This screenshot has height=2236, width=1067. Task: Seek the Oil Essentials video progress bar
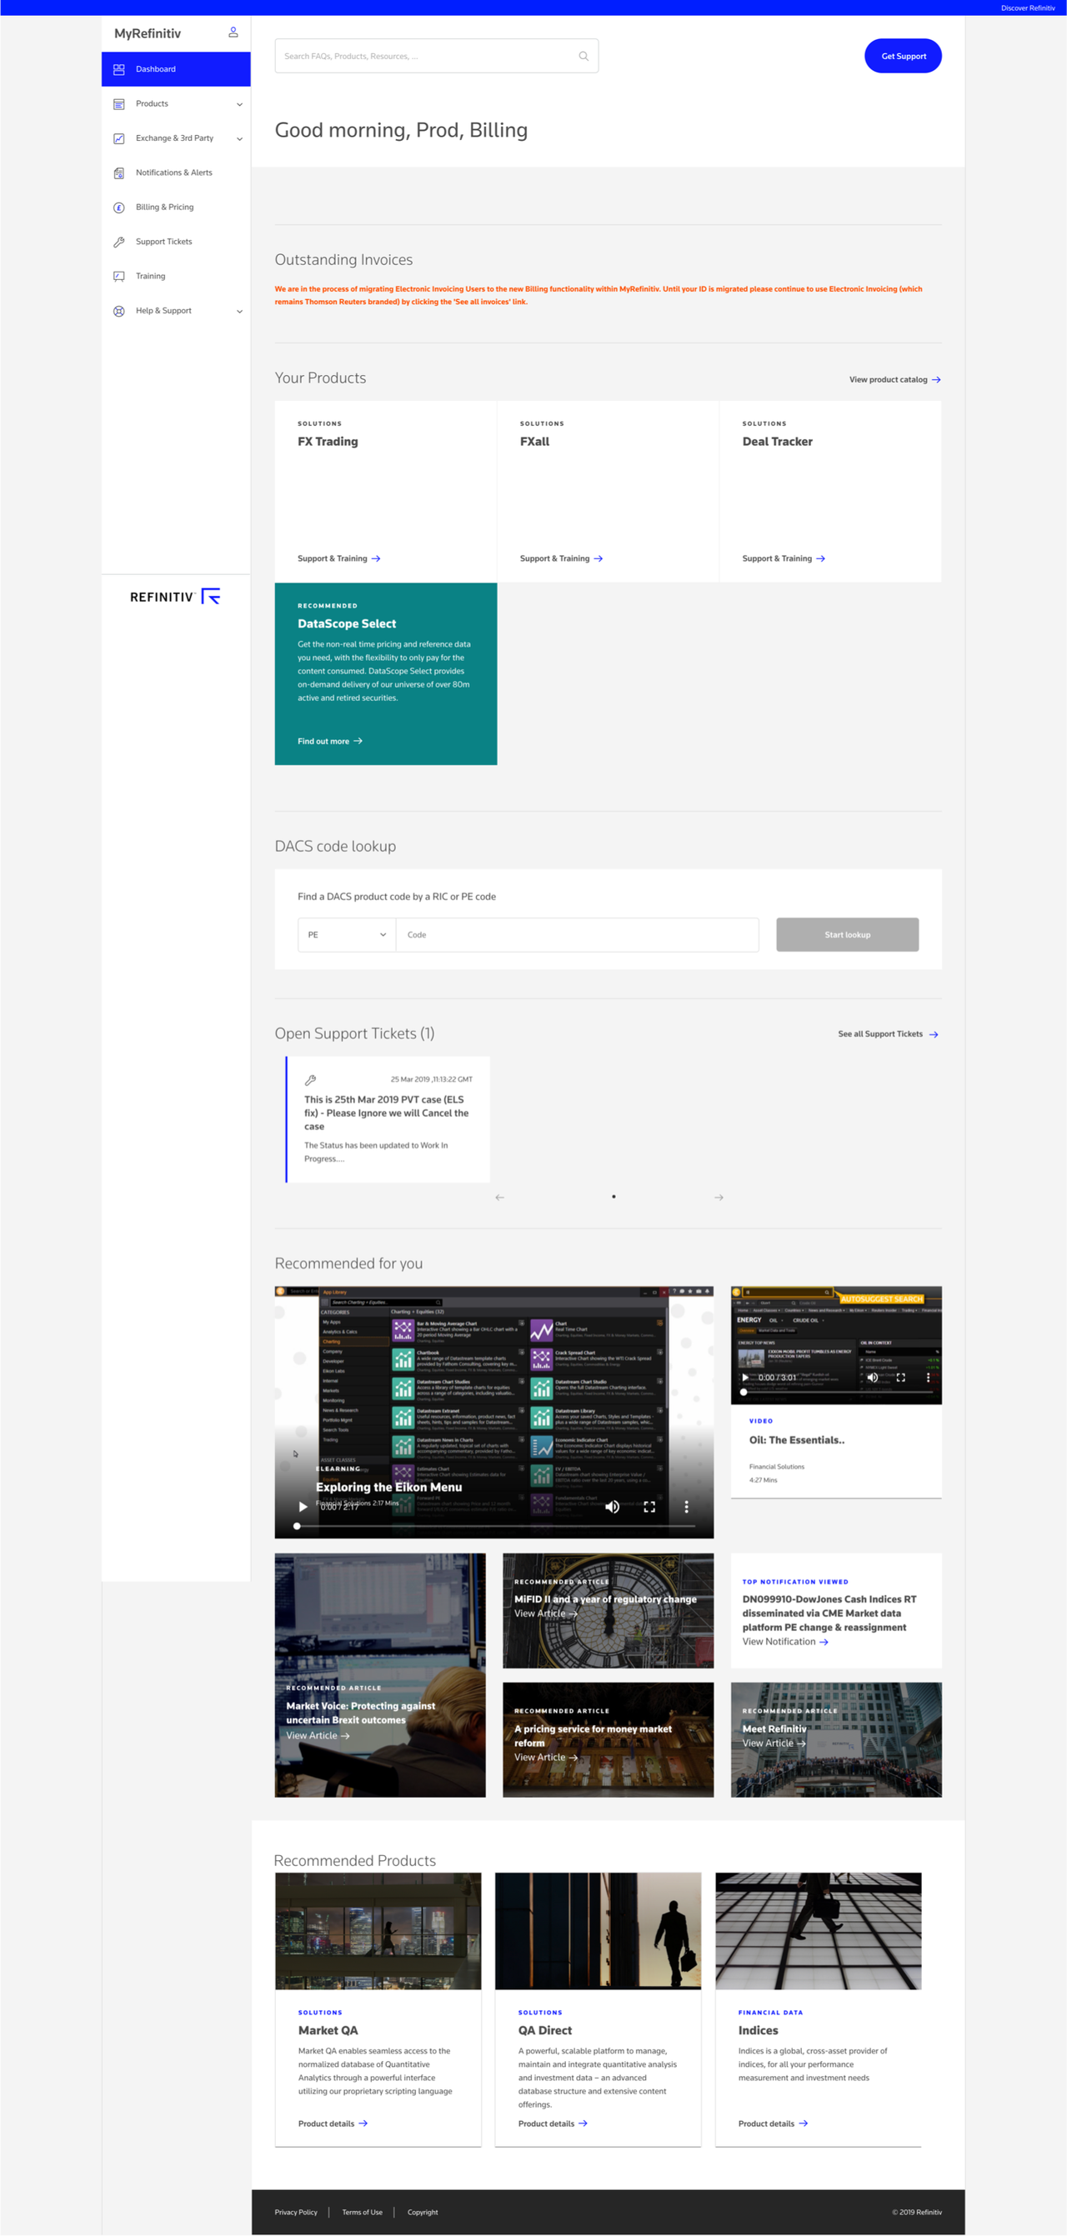click(x=837, y=1393)
